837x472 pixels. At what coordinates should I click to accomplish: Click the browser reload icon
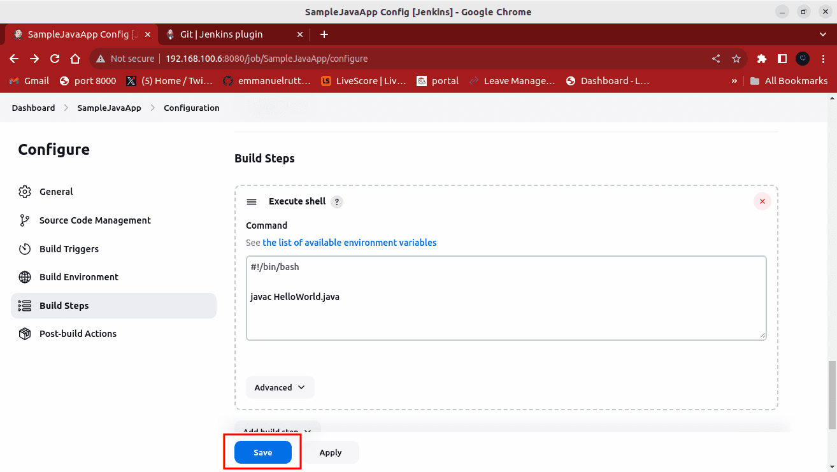(x=55, y=59)
